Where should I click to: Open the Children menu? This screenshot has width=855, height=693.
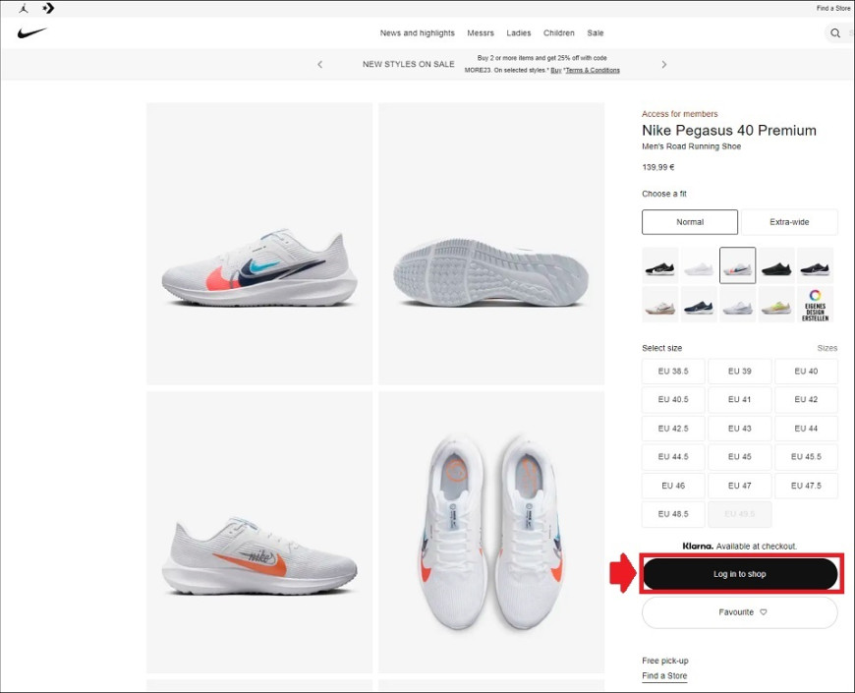click(x=559, y=32)
